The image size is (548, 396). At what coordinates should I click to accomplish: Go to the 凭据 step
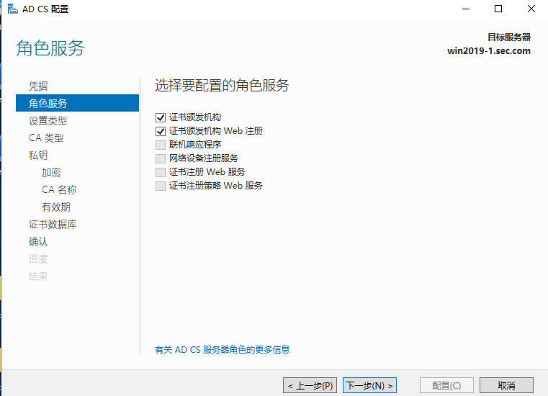click(38, 86)
